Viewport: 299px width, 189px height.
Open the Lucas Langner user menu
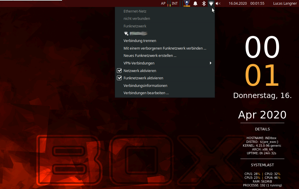coord(285,3)
